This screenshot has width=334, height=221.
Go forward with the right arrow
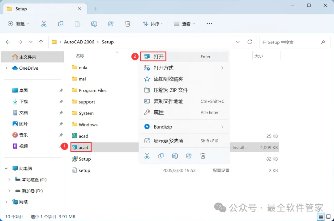coord(20,42)
